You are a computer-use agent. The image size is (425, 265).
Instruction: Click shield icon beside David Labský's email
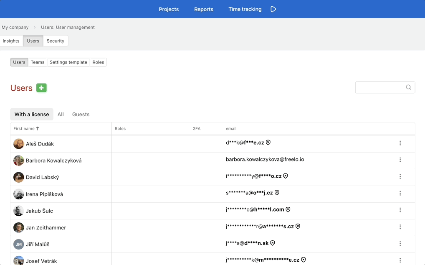coord(286,176)
